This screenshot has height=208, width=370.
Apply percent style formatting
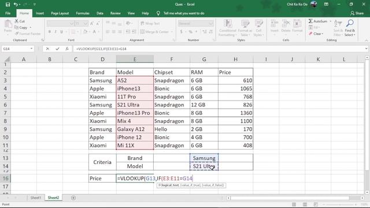pos(191,32)
